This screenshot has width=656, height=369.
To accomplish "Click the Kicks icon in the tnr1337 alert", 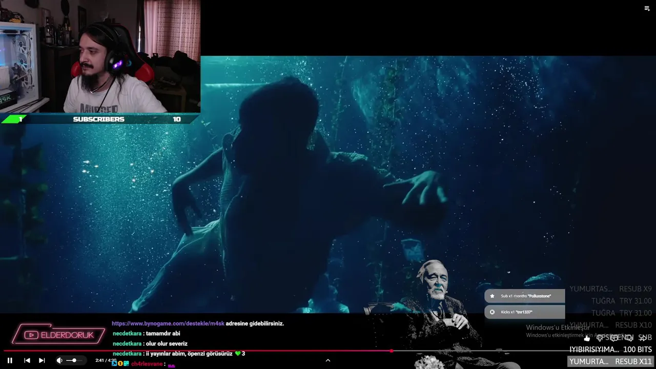I will pos(493,312).
